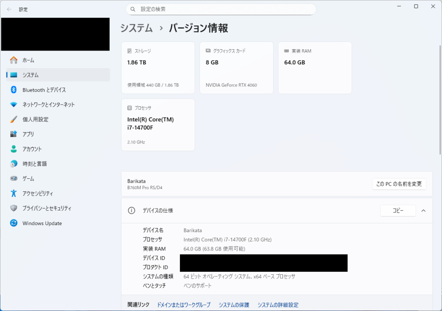The height and width of the screenshot is (311, 442).
Task: Select プライバシーとセキュリティ section
Action: point(47,208)
